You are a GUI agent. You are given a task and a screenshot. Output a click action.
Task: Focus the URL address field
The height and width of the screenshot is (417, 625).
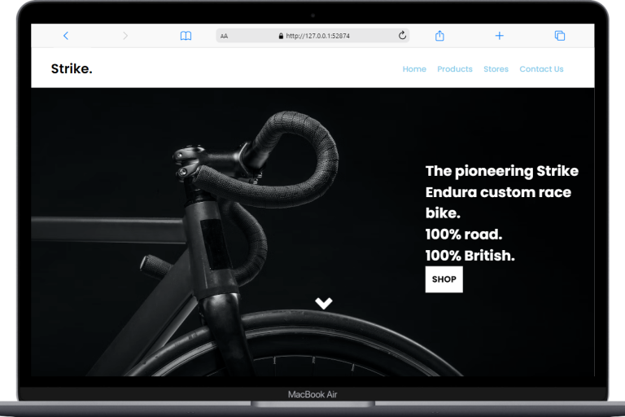(312, 36)
